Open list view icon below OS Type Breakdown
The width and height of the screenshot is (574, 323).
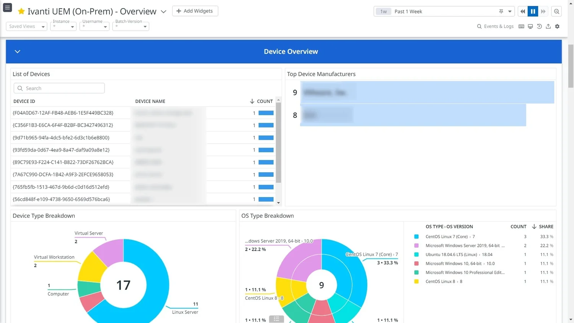(x=276, y=319)
